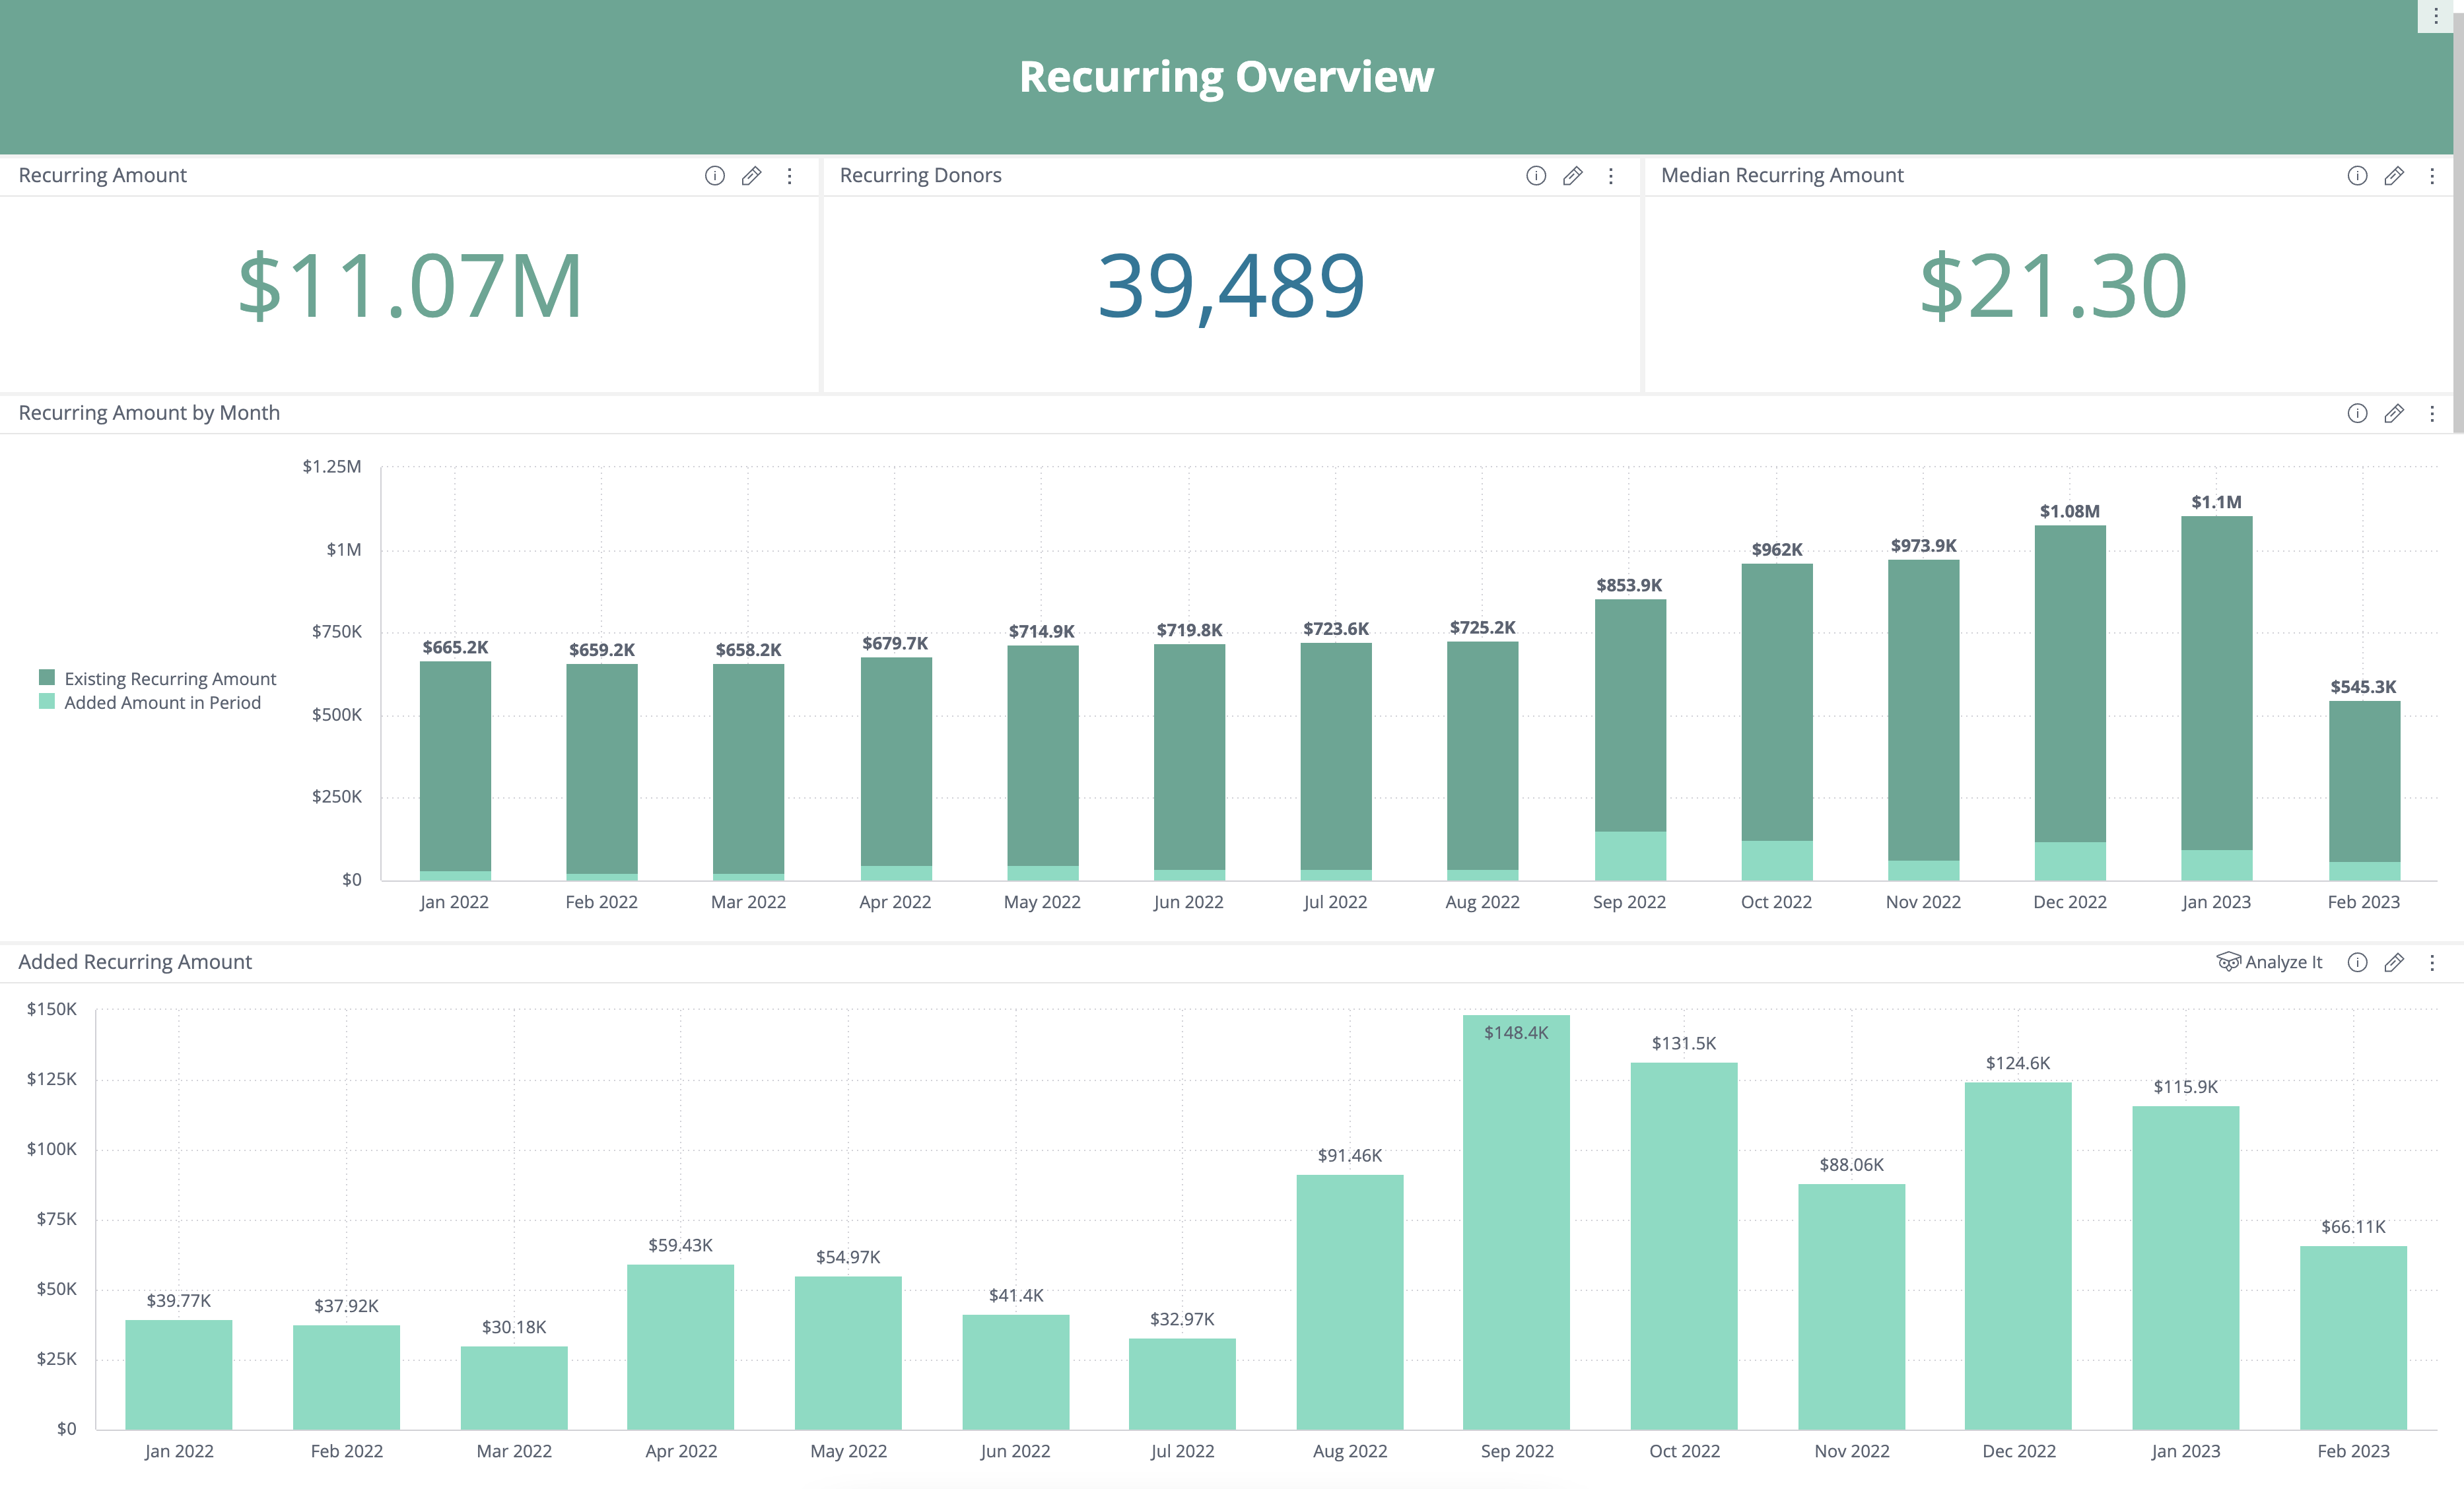Screen dimensions: 2464x1489
Task: Open Recurring Donors widget three-dot menu
Action: tap(1610, 176)
